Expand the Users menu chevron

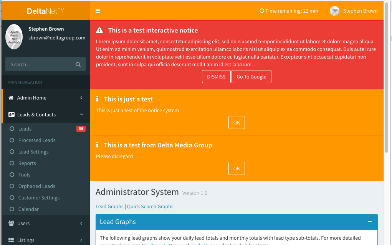point(81,223)
